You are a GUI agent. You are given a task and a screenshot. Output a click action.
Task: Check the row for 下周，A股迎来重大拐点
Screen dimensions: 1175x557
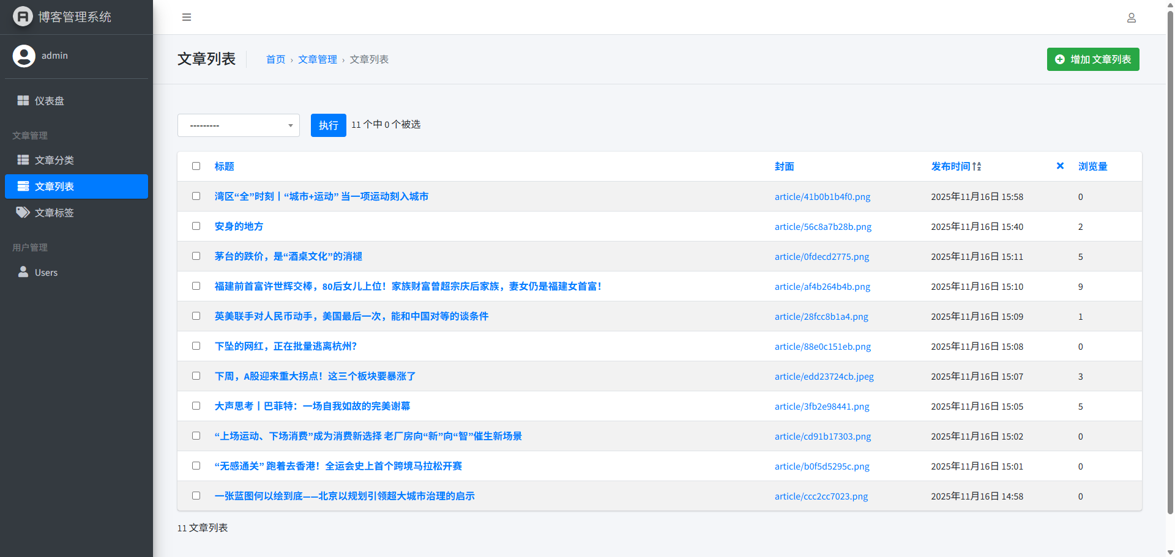tap(196, 375)
